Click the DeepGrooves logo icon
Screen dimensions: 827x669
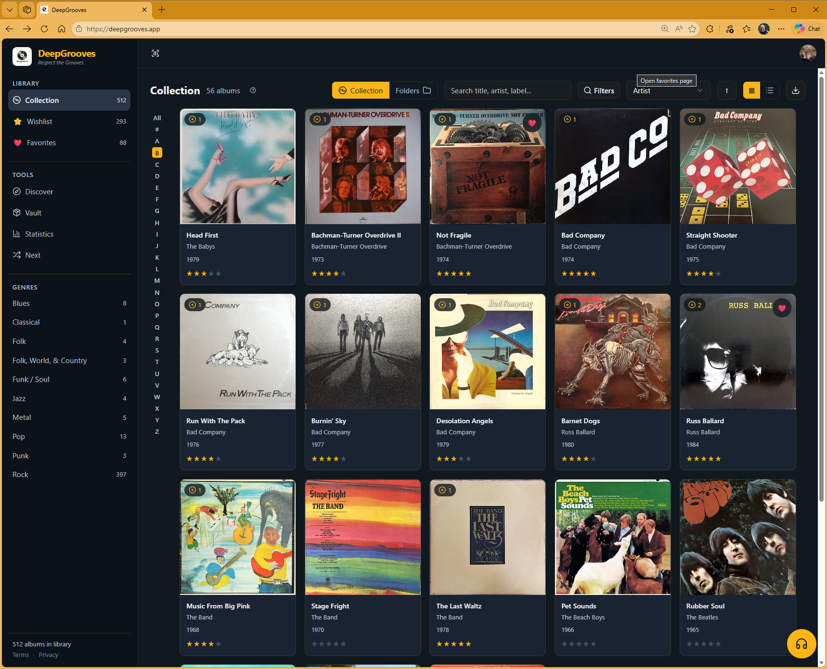tap(22, 56)
